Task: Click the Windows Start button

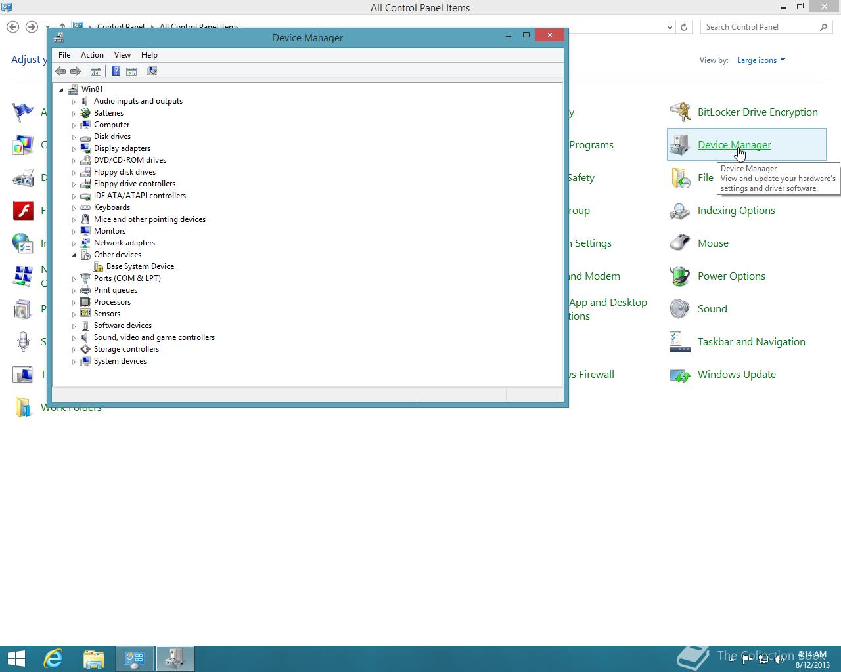Action: pyautogui.click(x=16, y=659)
